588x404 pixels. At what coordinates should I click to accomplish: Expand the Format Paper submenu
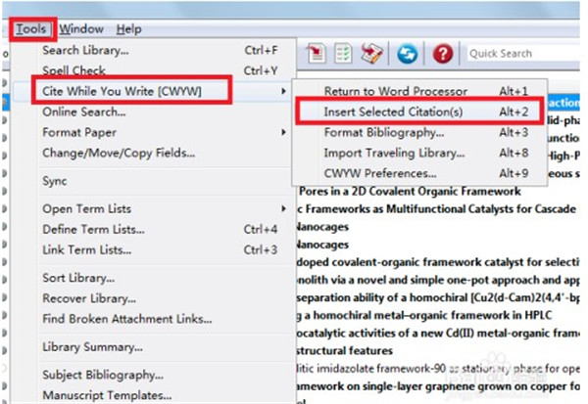pyautogui.click(x=78, y=132)
